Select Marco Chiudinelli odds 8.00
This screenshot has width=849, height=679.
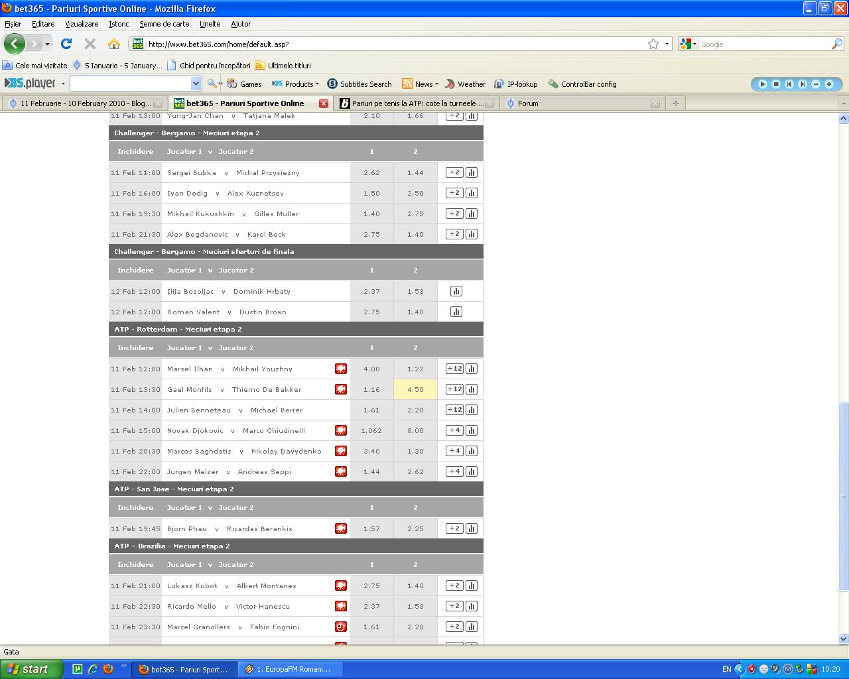point(415,430)
